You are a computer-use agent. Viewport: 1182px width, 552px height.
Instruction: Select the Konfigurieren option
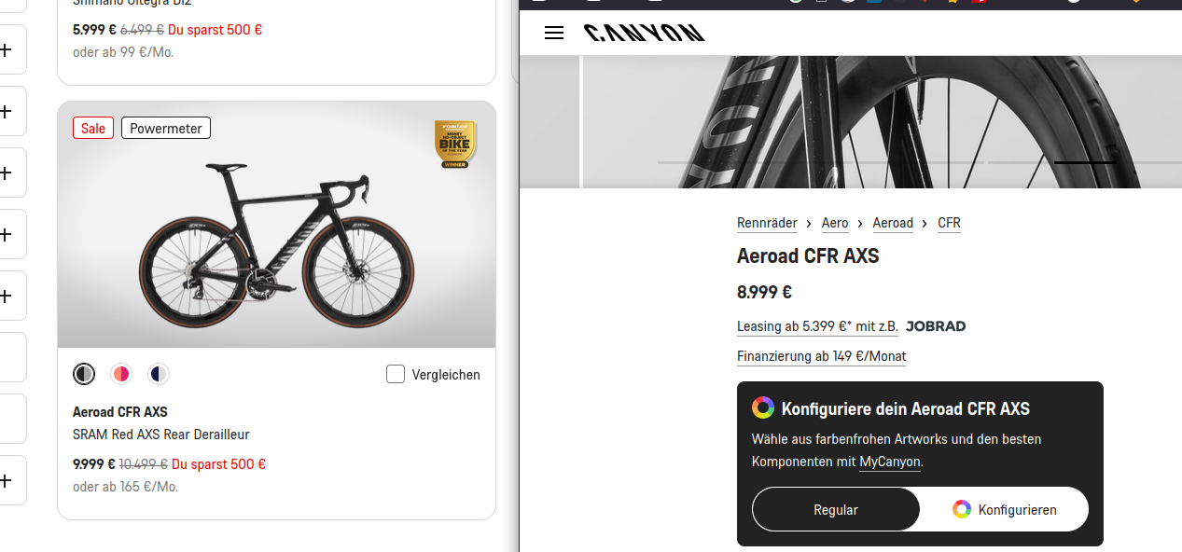pos(1005,509)
